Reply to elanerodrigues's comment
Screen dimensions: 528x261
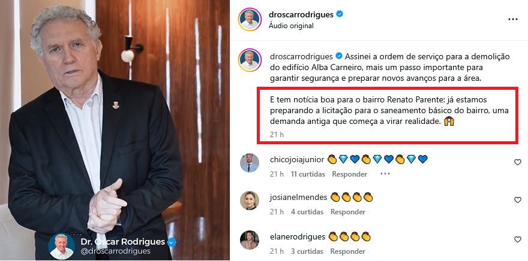[x=347, y=251]
